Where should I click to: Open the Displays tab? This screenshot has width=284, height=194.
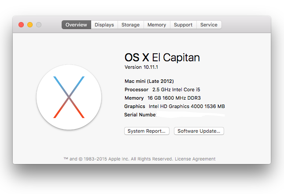point(104,25)
